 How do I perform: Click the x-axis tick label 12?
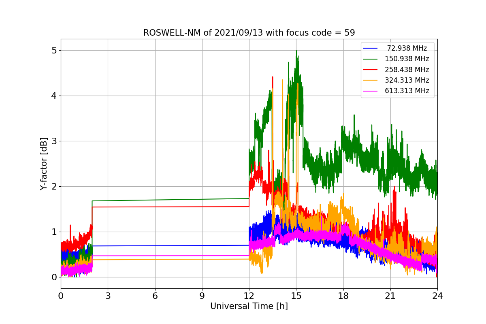[249, 296]
